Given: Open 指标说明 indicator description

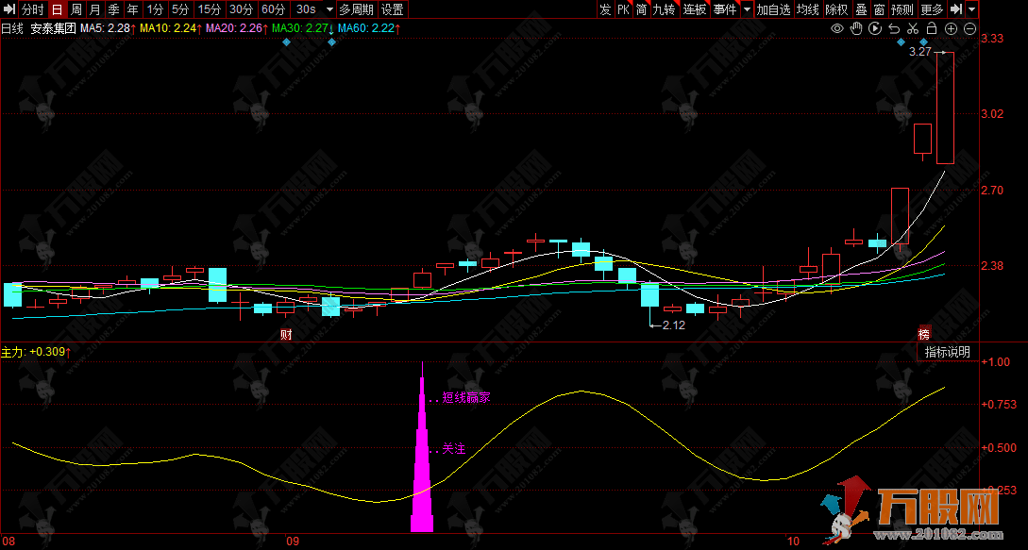Looking at the screenshot, I should pos(947,352).
